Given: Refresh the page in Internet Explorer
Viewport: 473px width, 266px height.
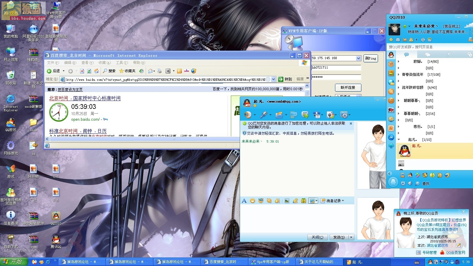Looking at the screenshot, I should 89,71.
